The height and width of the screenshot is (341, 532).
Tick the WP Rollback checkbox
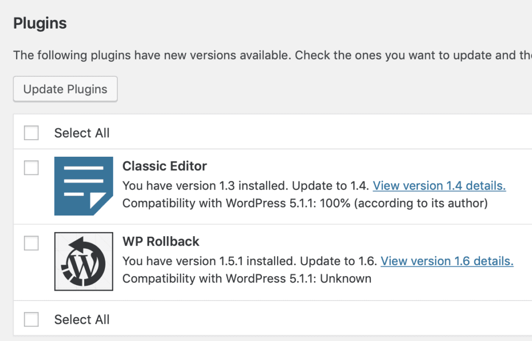tap(31, 243)
